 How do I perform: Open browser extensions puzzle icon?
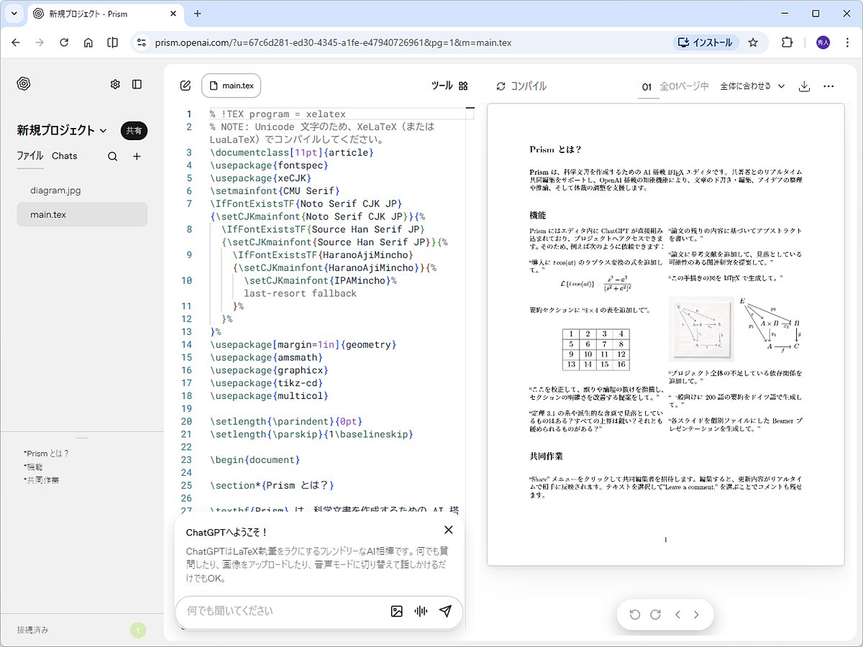click(787, 42)
